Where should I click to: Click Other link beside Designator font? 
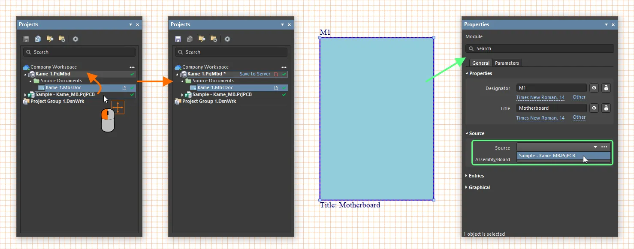[579, 97]
